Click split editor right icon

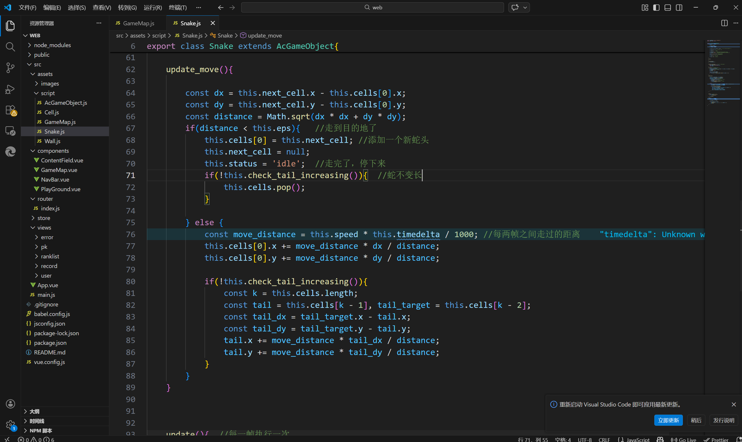724,23
